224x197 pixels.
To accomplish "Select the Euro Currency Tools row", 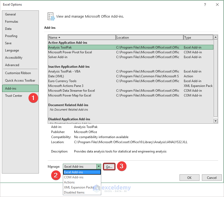I will (131, 81).
